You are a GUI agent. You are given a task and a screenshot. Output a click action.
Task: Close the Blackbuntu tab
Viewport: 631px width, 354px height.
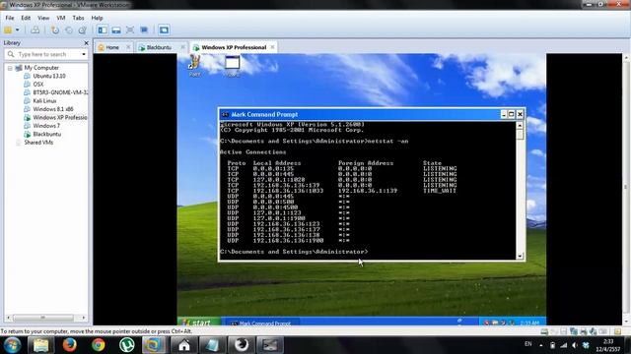coord(182,47)
